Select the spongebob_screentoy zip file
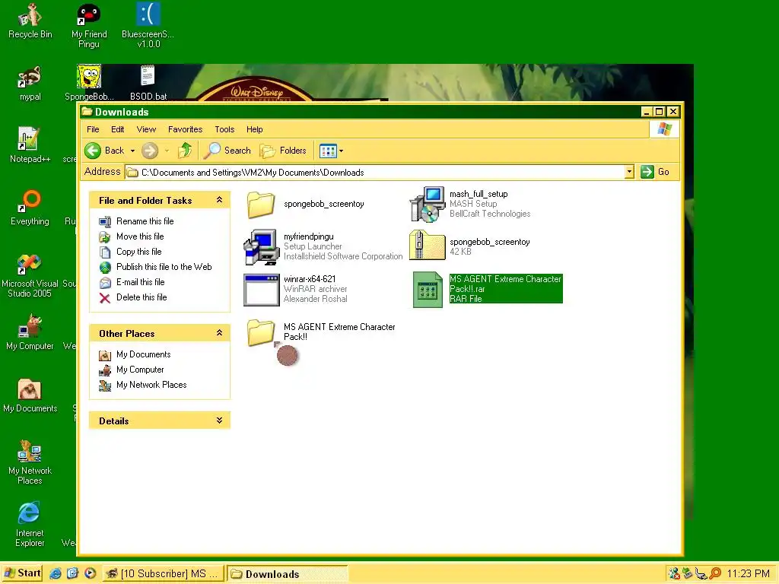Viewport: 779px width, 584px height. 469,246
